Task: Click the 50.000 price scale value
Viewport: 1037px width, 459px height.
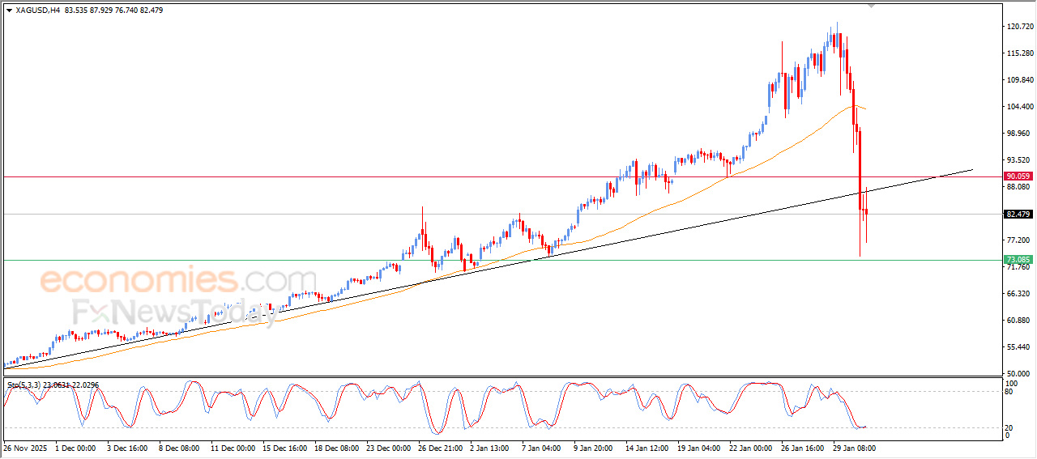Action: [1018, 373]
